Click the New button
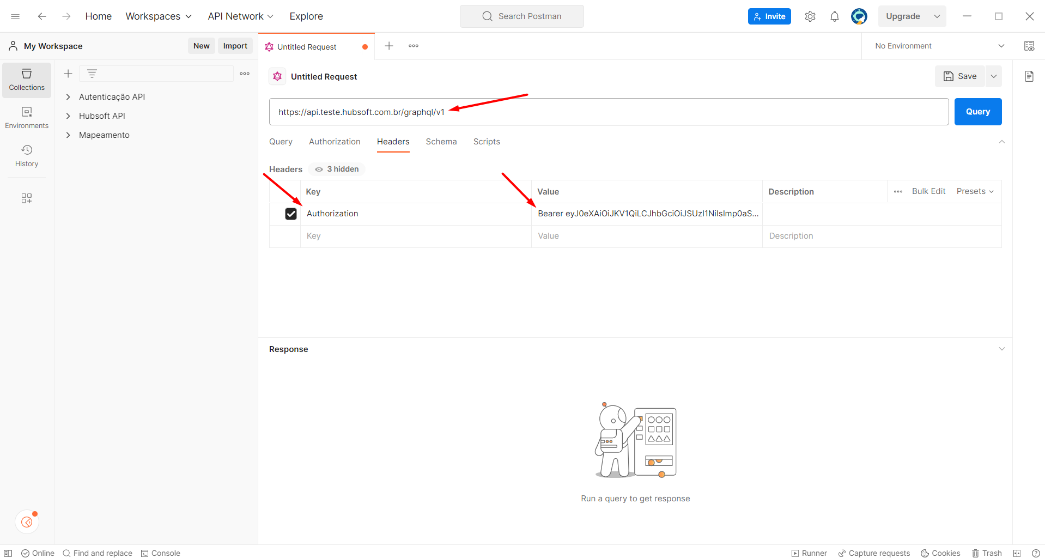Viewport: 1045px width, 558px height. (x=202, y=46)
